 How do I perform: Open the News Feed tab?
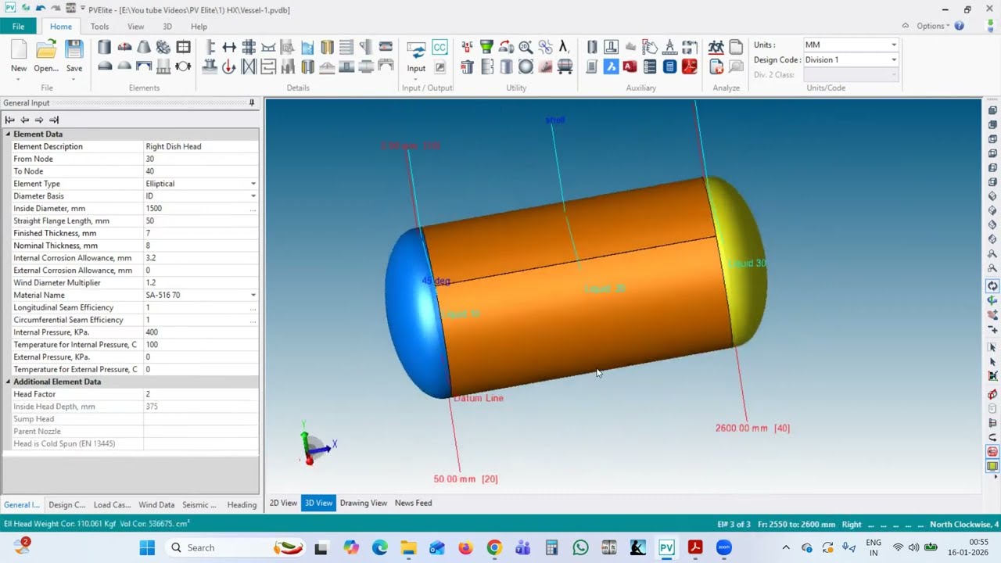(413, 503)
